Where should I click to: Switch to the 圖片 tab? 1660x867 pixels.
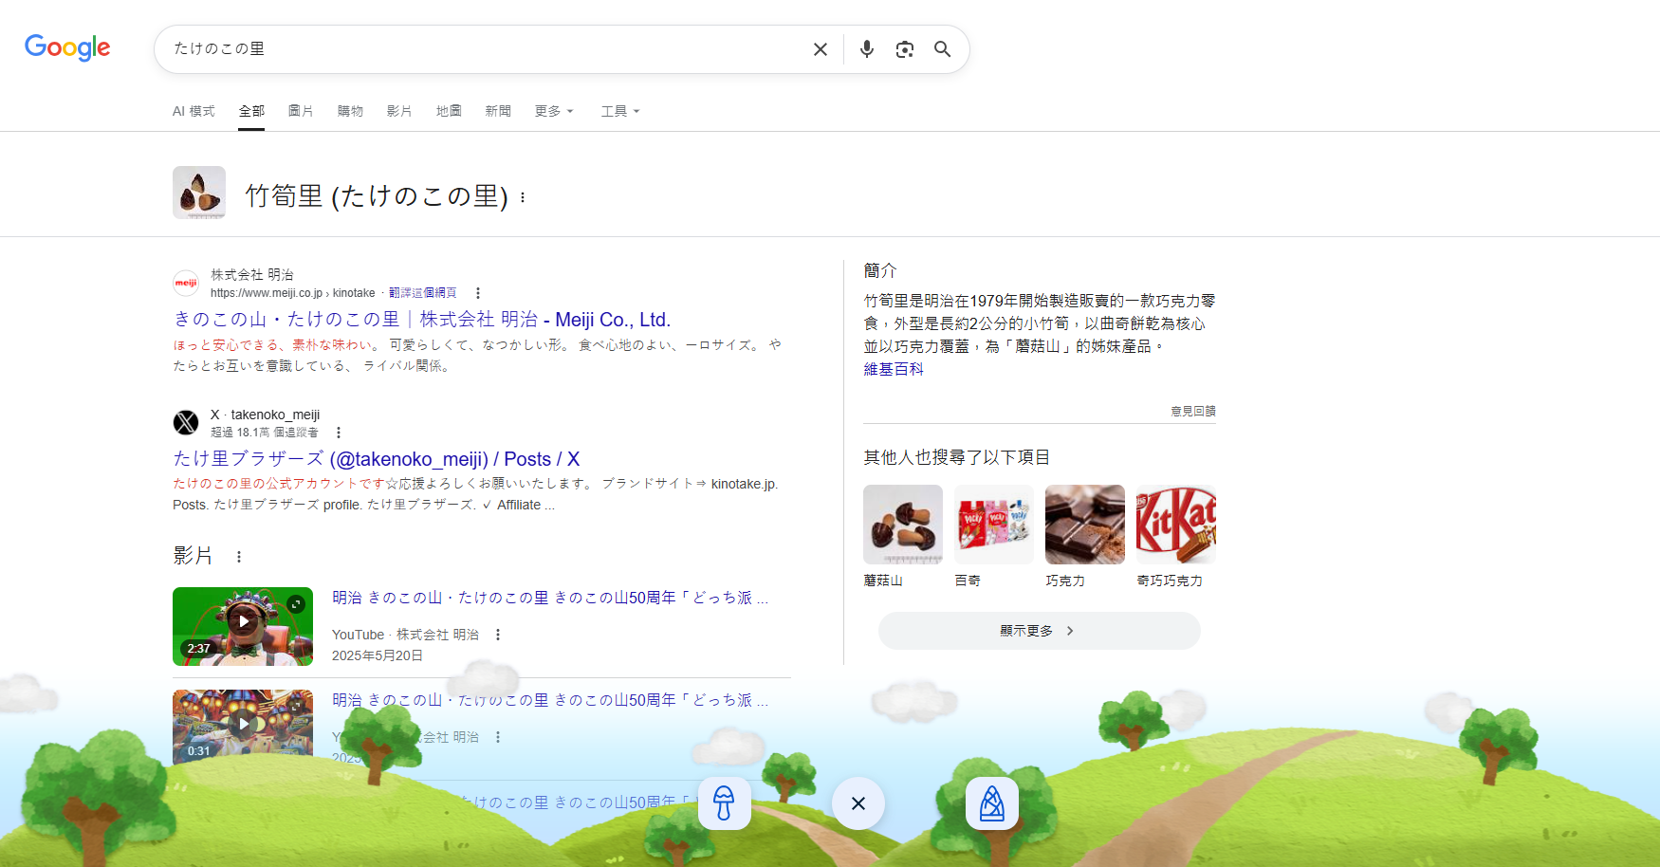click(x=301, y=111)
